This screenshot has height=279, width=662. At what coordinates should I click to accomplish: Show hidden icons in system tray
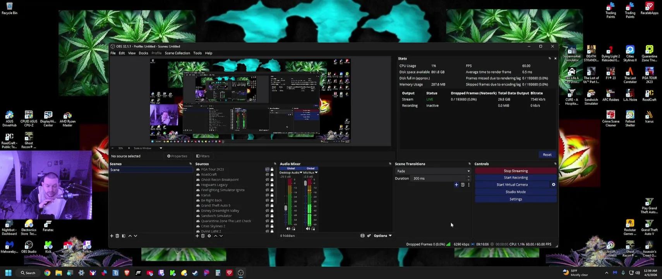(x=607, y=273)
